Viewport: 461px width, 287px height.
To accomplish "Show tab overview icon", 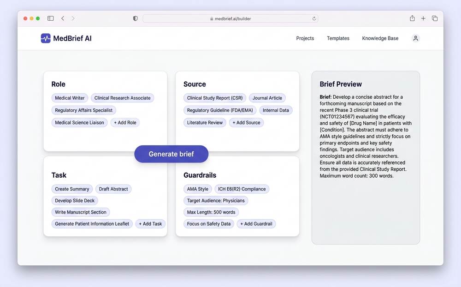I will pyautogui.click(x=435, y=18).
